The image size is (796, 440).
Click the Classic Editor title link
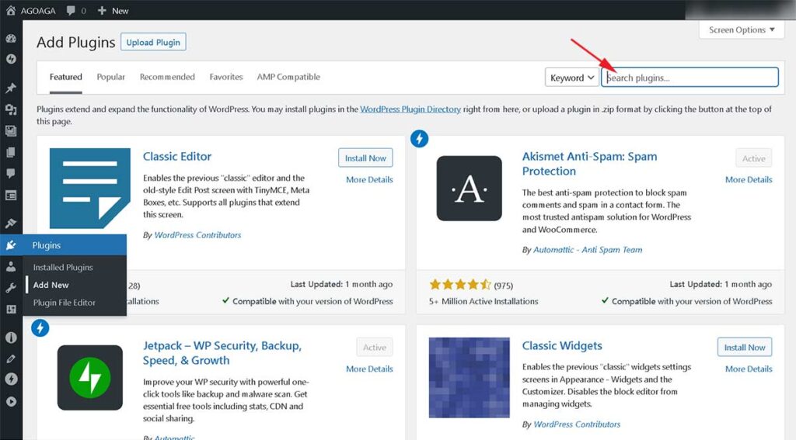tap(177, 156)
